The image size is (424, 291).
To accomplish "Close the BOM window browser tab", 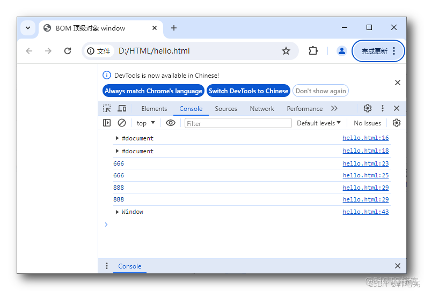I will pyautogui.click(x=155, y=28).
